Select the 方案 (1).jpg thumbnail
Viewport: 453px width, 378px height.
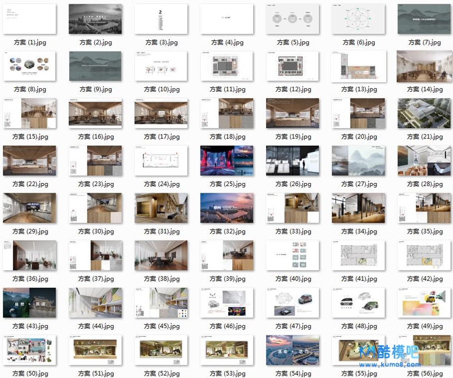(x=29, y=19)
